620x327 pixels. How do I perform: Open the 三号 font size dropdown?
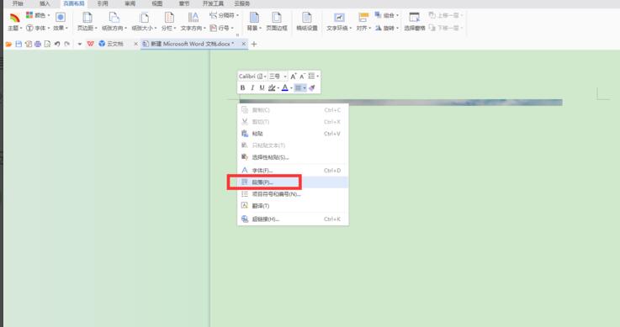(278, 76)
